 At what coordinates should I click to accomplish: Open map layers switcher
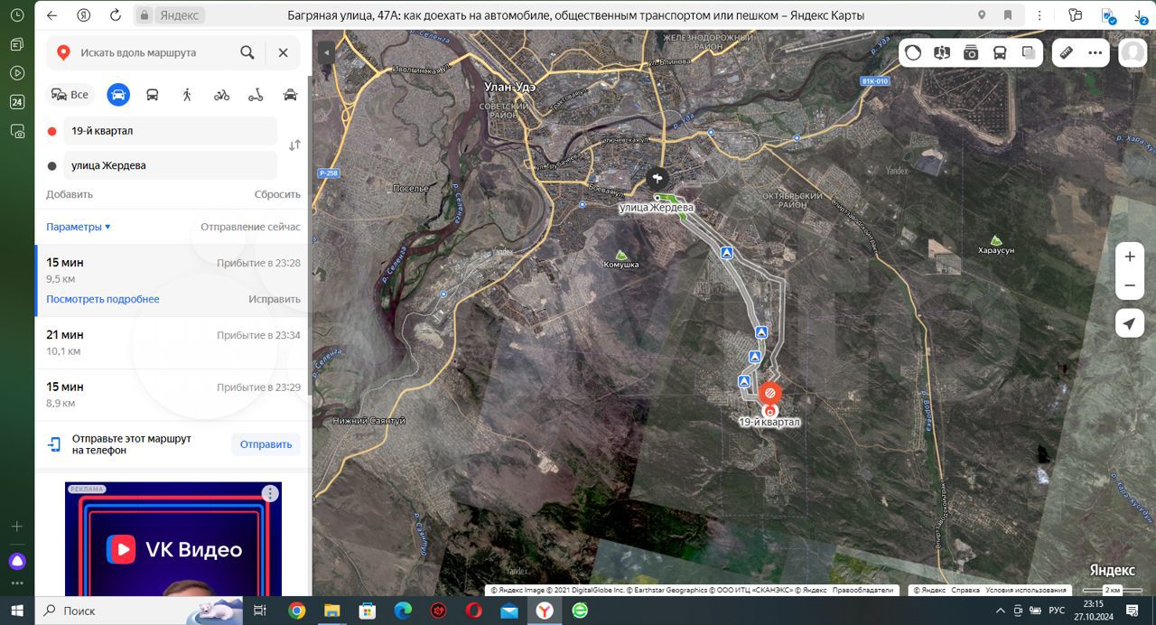coord(1029,52)
